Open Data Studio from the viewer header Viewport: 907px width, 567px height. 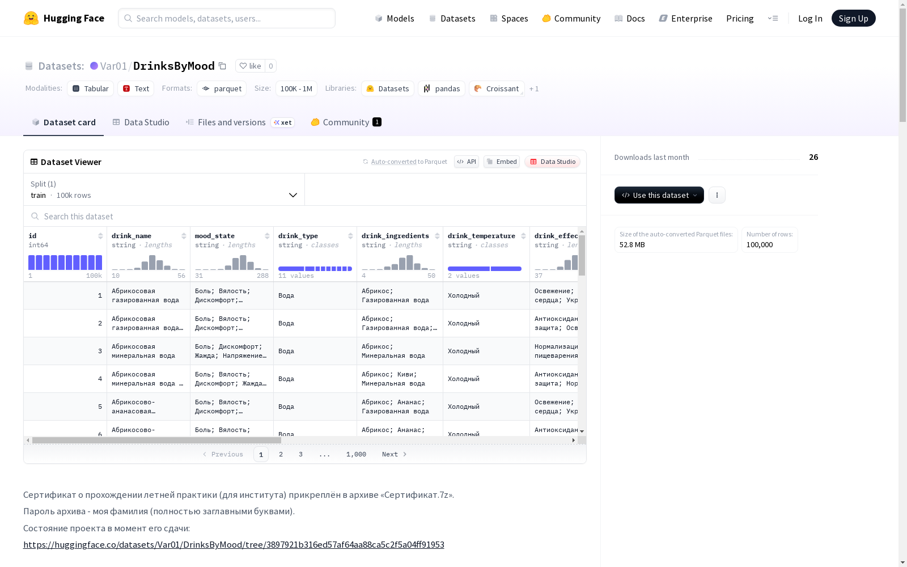tap(553, 162)
